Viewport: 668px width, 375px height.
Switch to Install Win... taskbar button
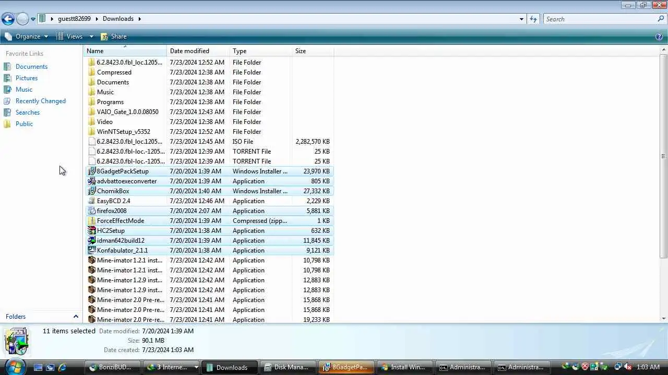point(405,367)
